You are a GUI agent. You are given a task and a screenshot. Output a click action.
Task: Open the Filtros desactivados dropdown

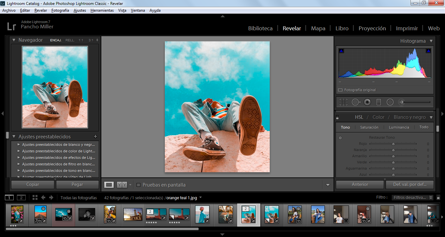tap(413, 198)
